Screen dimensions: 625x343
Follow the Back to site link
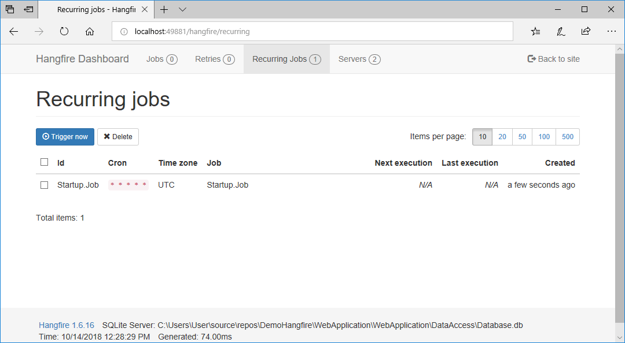(553, 59)
